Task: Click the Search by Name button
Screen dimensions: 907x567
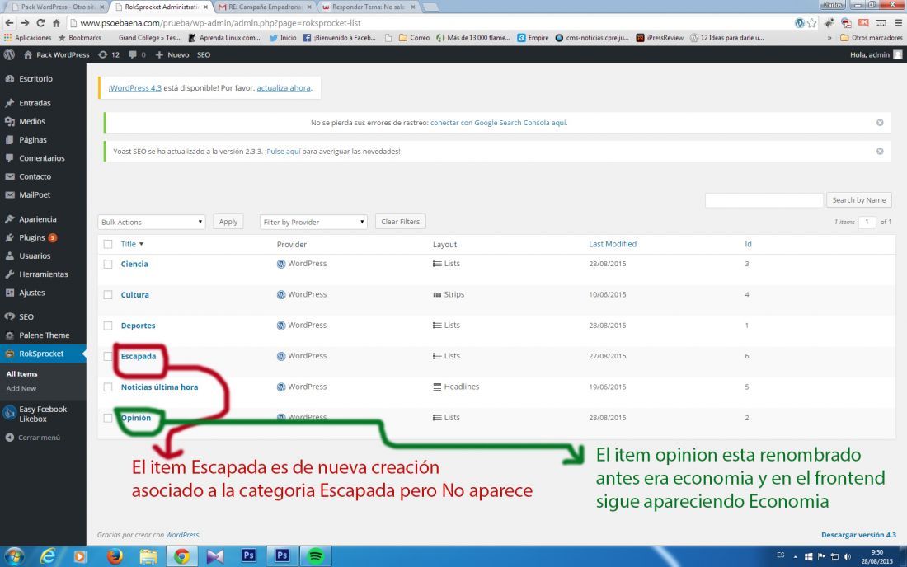Action: (x=858, y=200)
